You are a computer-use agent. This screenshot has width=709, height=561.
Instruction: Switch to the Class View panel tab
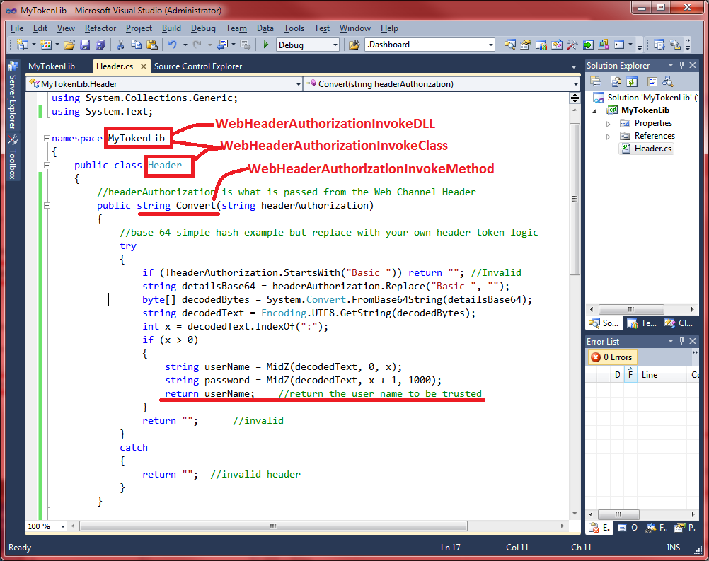tap(679, 323)
